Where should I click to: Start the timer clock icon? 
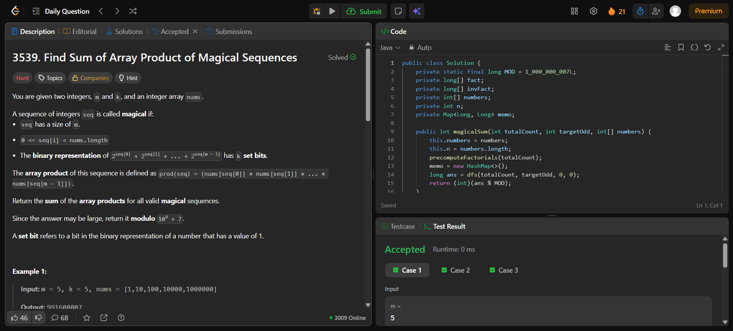[640, 11]
